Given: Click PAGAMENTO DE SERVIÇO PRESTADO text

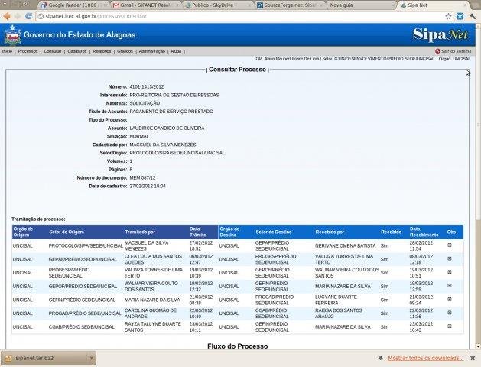Looking at the screenshot, I should point(171,112).
